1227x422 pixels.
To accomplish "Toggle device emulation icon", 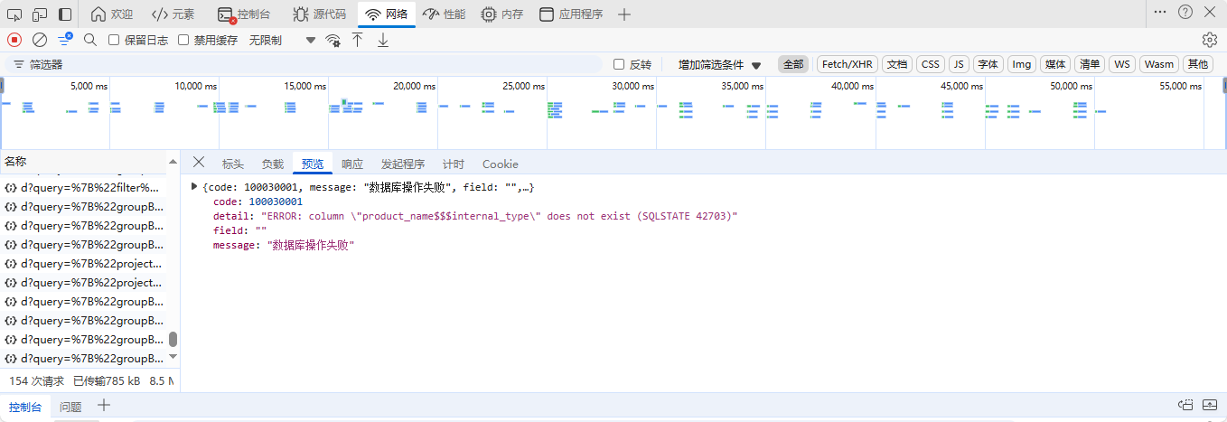I will click(40, 14).
